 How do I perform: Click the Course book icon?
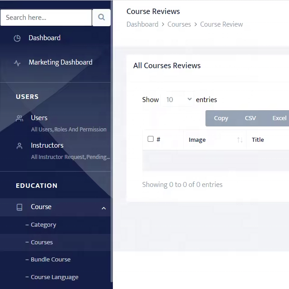[x=19, y=207]
